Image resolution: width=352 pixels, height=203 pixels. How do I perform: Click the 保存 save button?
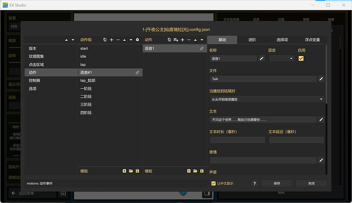pos(277,183)
